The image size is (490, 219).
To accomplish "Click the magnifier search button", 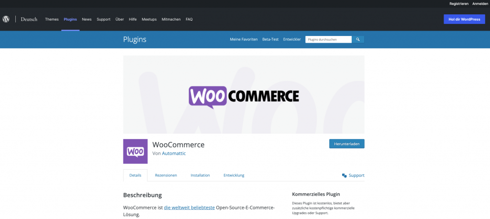I will [358, 39].
